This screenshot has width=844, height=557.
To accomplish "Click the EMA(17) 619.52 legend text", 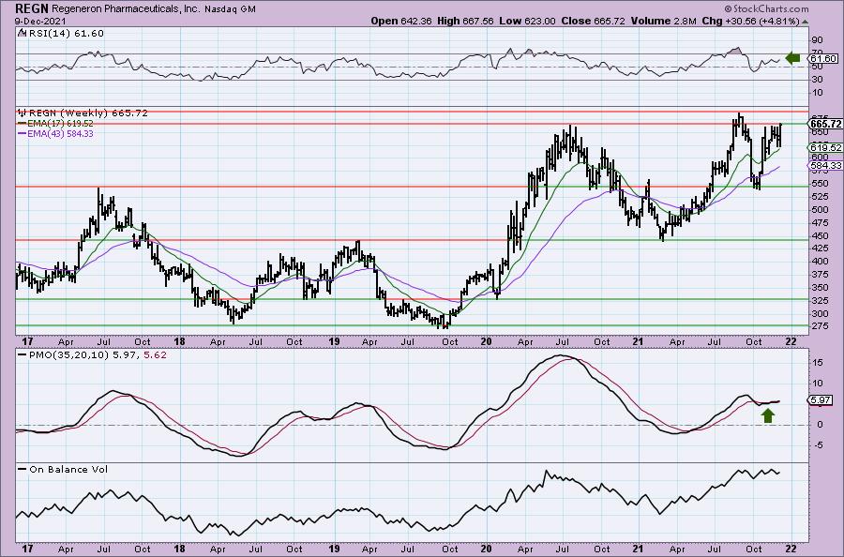I will [60, 123].
